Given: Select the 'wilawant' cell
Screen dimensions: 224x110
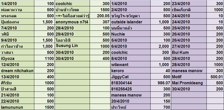Looking at the screenshot, I should [130, 65].
